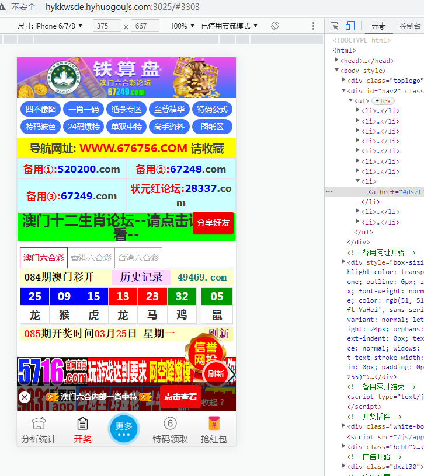Click the 备用③:67249.com link
Viewport: 424px width, 476px height.
coord(72,196)
